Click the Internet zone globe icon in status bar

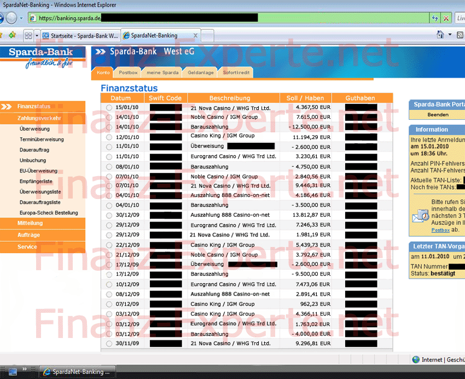[x=416, y=360]
